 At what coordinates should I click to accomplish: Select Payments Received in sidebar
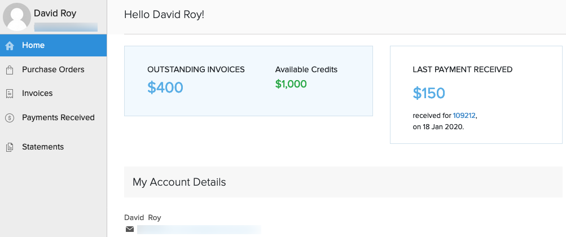pyautogui.click(x=58, y=117)
